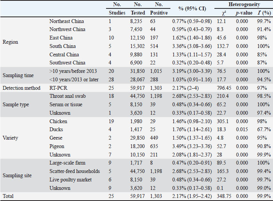Viewport: 273px width, 201px height.
Task: Select the Serum or tissue row label
Action: [66, 105]
